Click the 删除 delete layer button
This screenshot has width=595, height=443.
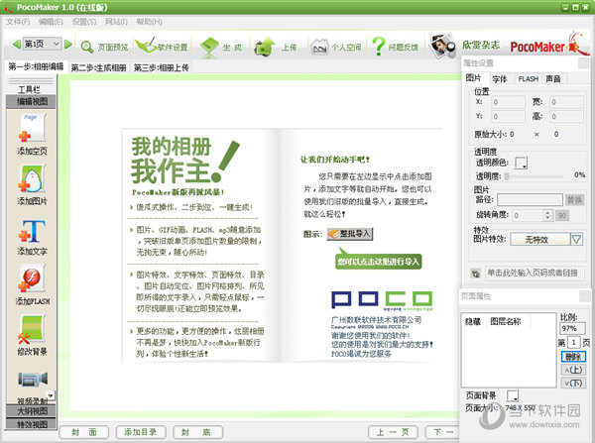(573, 357)
